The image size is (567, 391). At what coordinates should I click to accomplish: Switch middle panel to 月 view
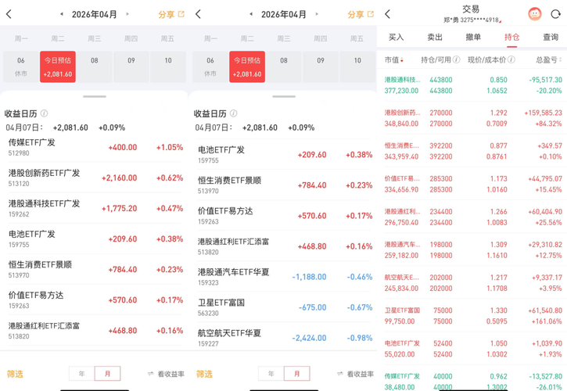point(297,374)
